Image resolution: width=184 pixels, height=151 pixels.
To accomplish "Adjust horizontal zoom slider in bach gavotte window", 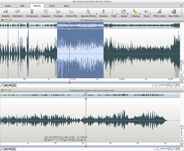I will click(159, 149).
